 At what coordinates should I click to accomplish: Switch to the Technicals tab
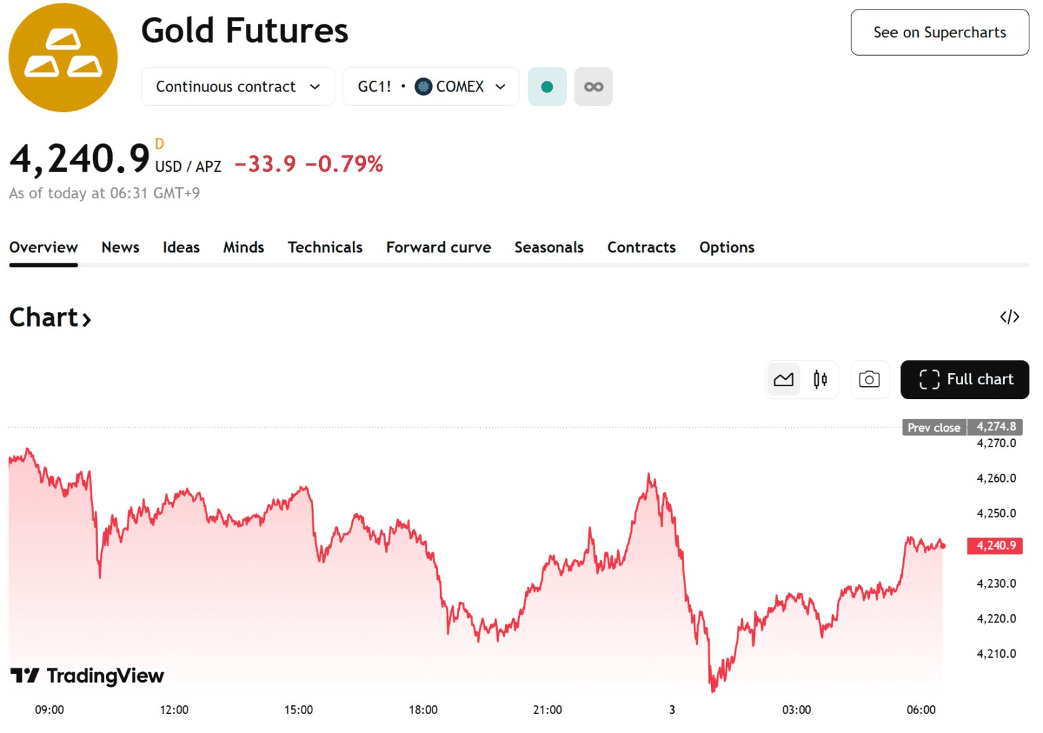coord(325,248)
